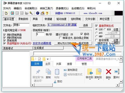Toggle 同时录制声音 checkbox
Image resolution: width=125 pixels, height=93 pixels.
(x=4, y=35)
